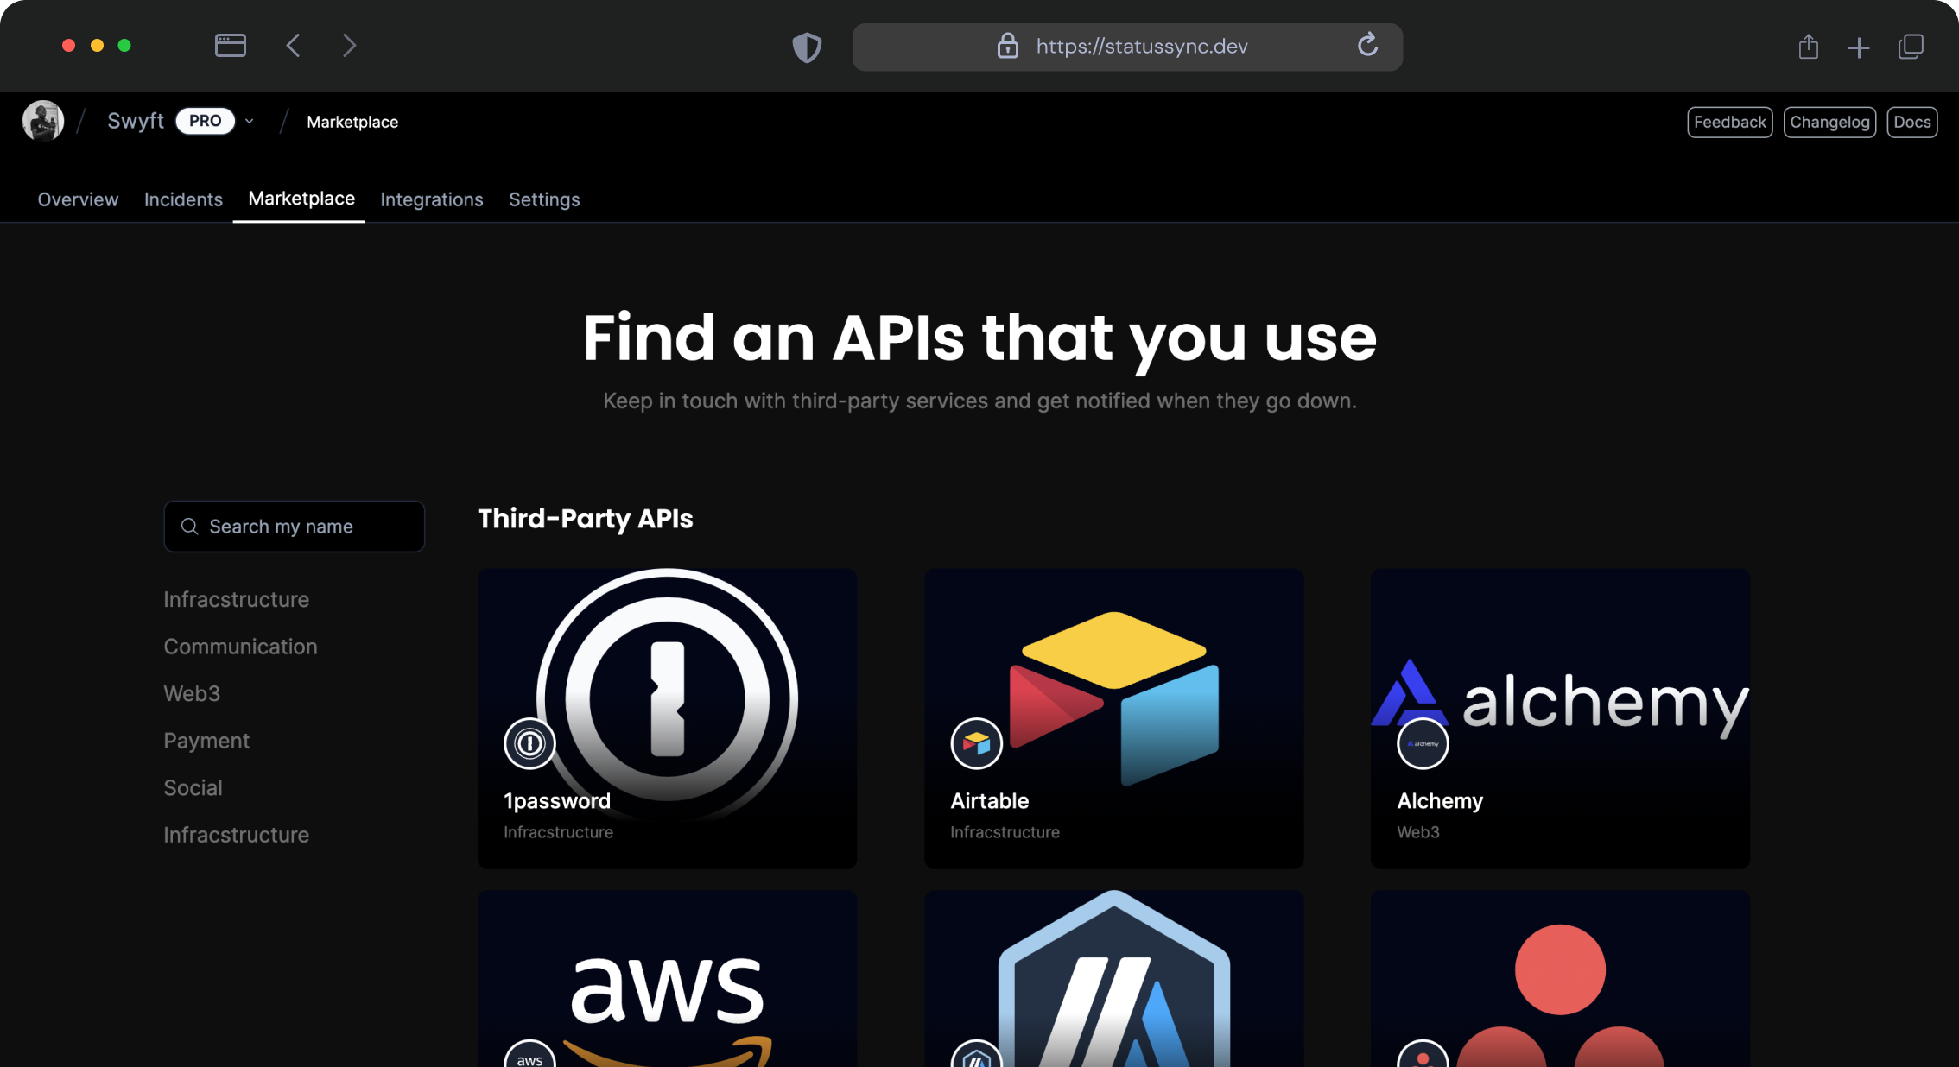This screenshot has height=1067, width=1959.
Task: Show tab overview icon
Action: pyautogui.click(x=1911, y=47)
